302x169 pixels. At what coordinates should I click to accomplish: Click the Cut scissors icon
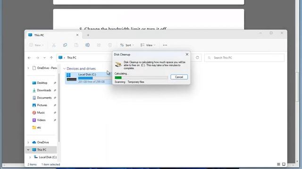(x=54, y=45)
